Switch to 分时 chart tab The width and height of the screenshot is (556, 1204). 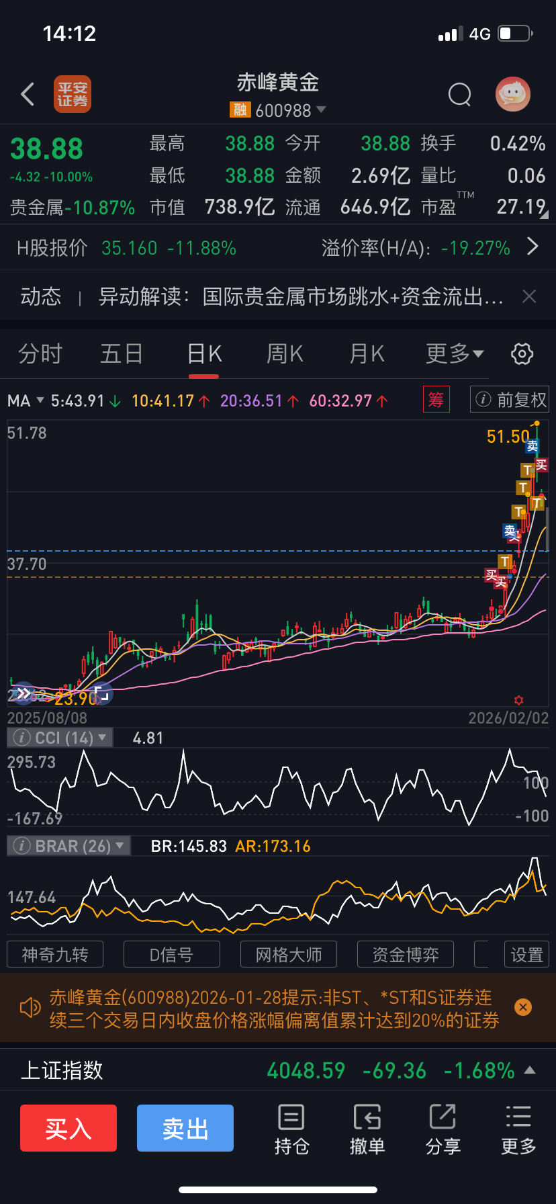40,353
